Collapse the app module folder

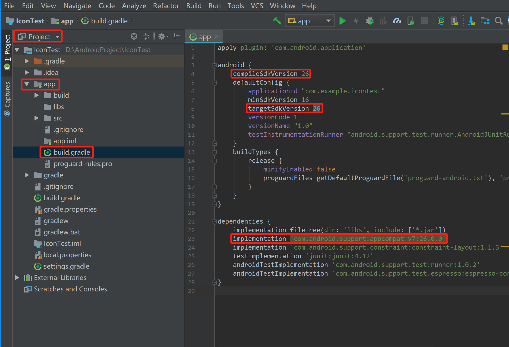[x=27, y=84]
